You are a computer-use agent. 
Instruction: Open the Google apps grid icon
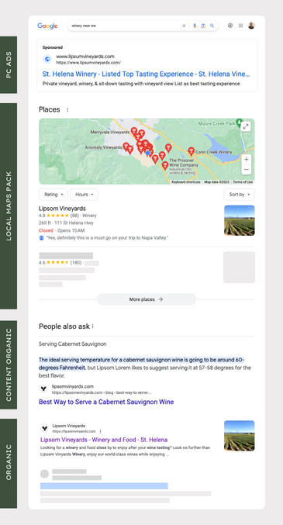pyautogui.click(x=240, y=26)
